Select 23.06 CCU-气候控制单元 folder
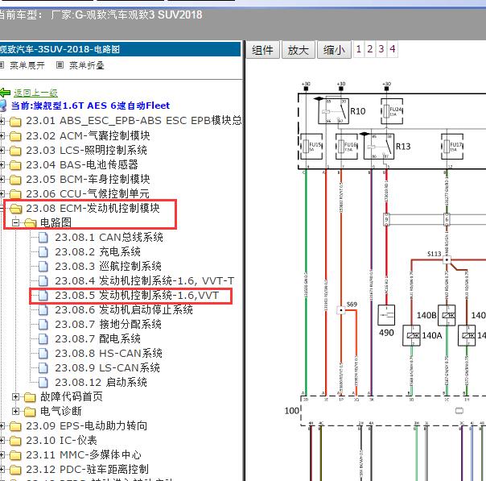 pos(88,193)
